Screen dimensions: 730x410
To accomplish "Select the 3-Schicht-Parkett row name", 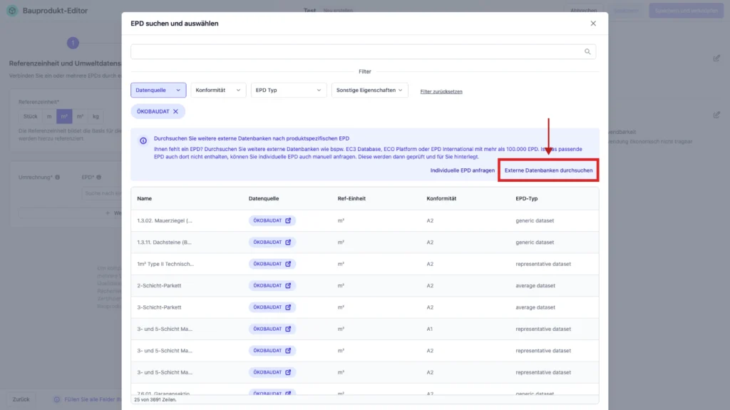I will pos(159,307).
